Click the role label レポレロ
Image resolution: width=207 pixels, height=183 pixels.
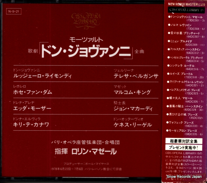[20, 86]
